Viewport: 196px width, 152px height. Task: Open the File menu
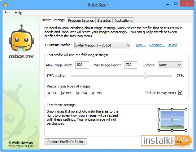tap(7, 13)
